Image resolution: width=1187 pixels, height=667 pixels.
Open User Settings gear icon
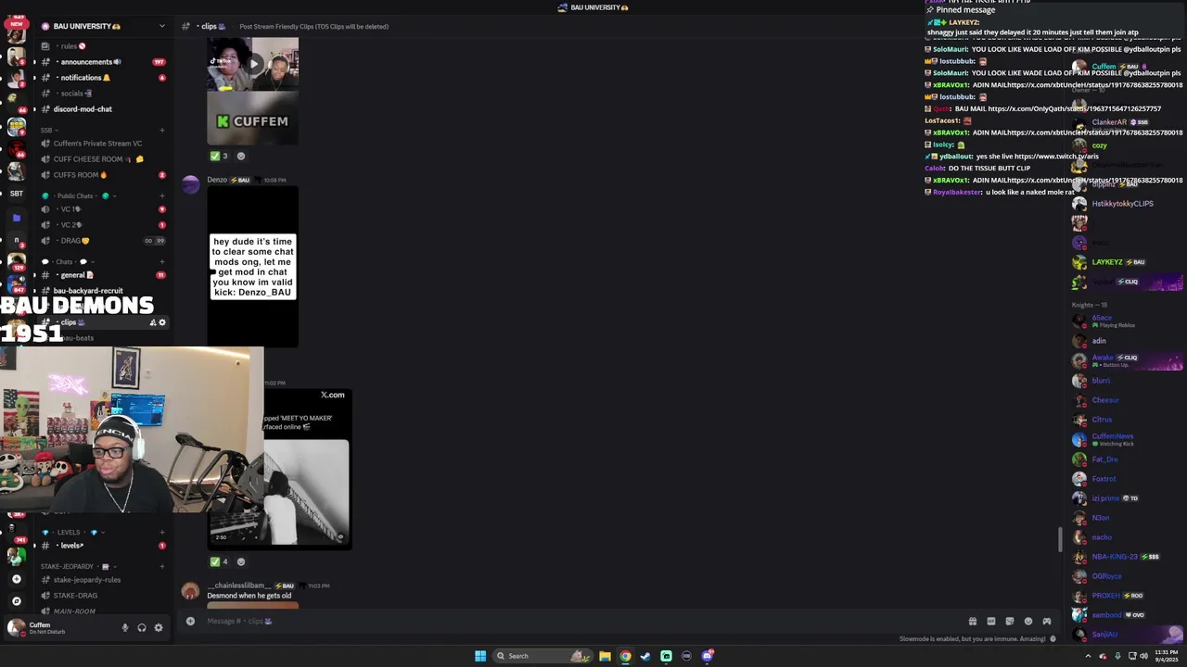point(159,628)
